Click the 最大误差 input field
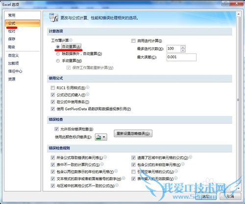Image resolution: width=245 pixels, height=204 pixels. (181, 57)
